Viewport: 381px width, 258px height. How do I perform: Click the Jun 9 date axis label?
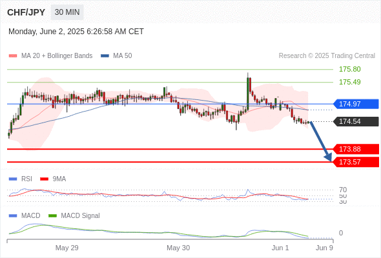click(324, 248)
